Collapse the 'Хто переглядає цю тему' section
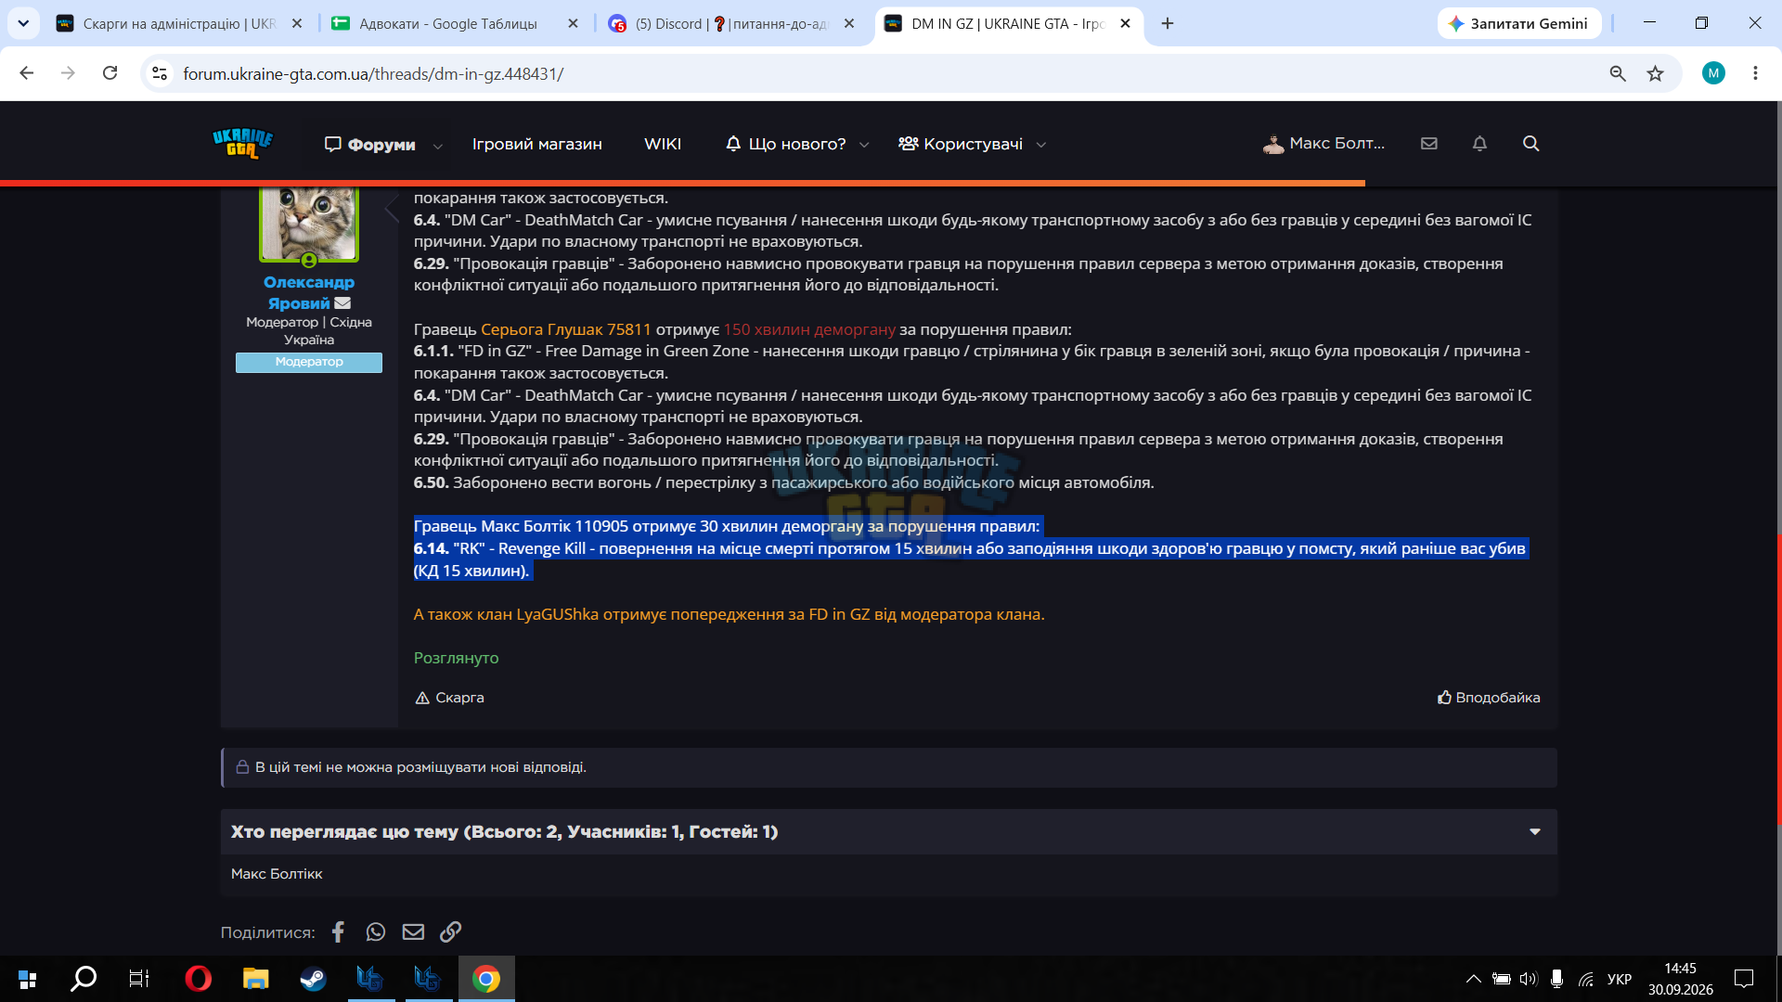Image resolution: width=1782 pixels, height=1002 pixels. (x=1535, y=832)
